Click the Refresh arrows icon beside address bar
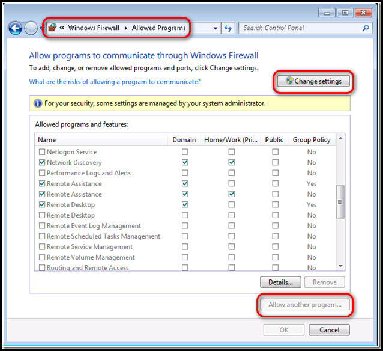The width and height of the screenshot is (383, 351). pos(228,28)
